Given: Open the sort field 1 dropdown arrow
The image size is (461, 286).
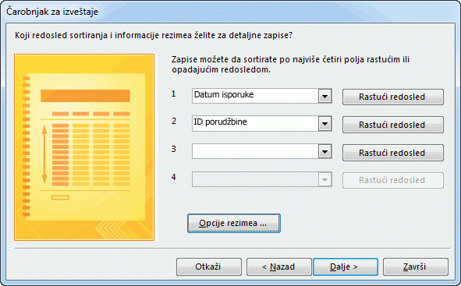Looking at the screenshot, I should tap(324, 96).
